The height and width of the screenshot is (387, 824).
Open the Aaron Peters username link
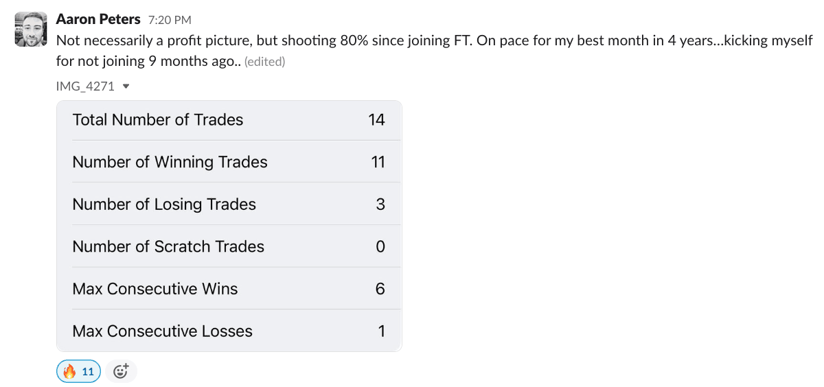(x=98, y=19)
